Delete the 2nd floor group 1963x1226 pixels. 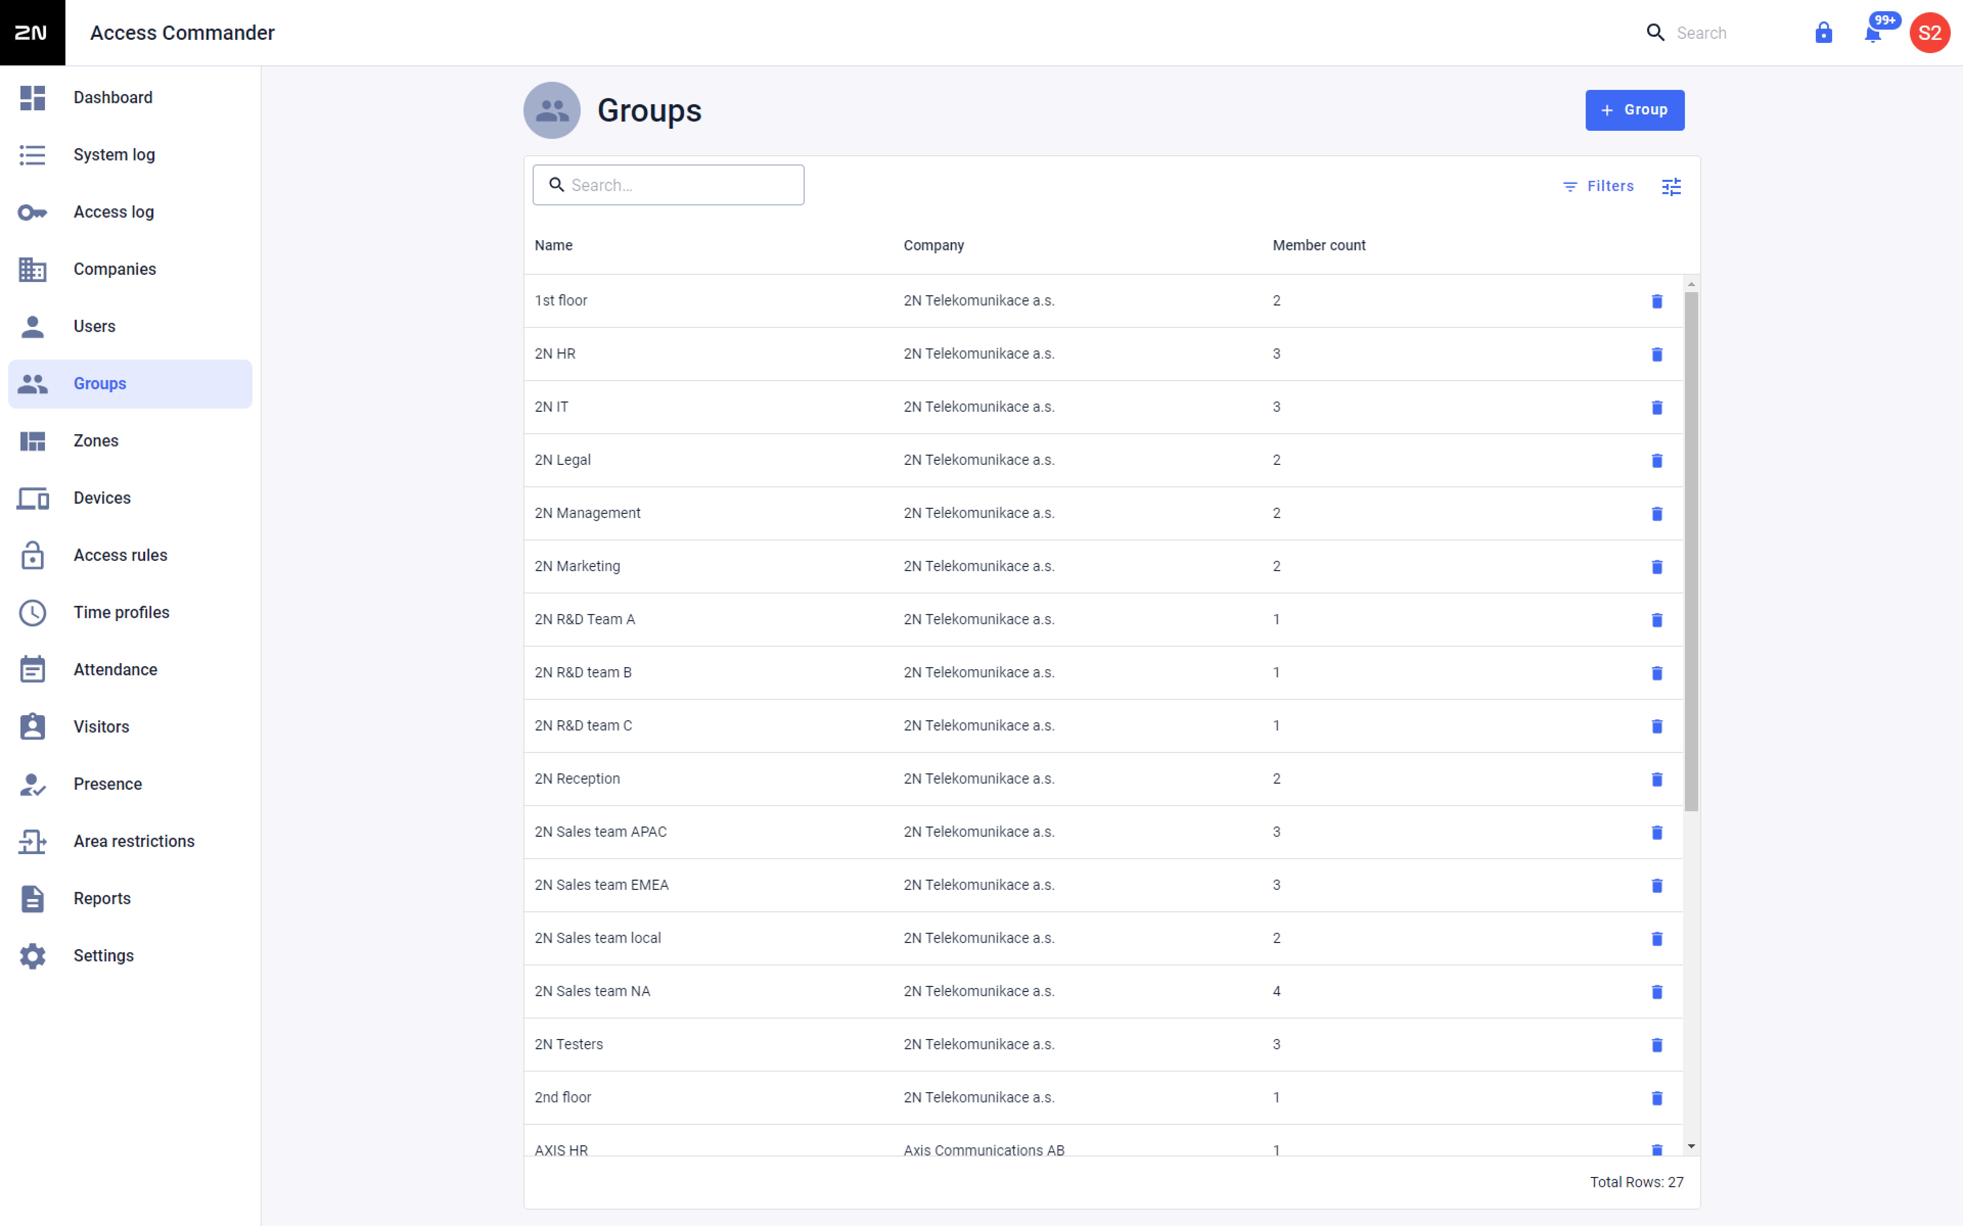(1657, 1098)
